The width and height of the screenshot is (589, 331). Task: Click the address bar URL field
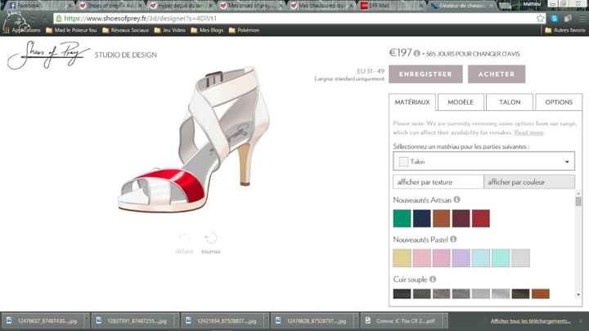point(245,17)
